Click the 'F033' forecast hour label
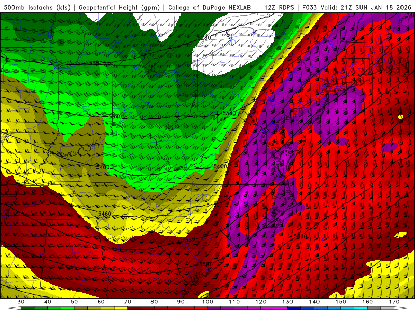415x311 pixels. point(310,8)
